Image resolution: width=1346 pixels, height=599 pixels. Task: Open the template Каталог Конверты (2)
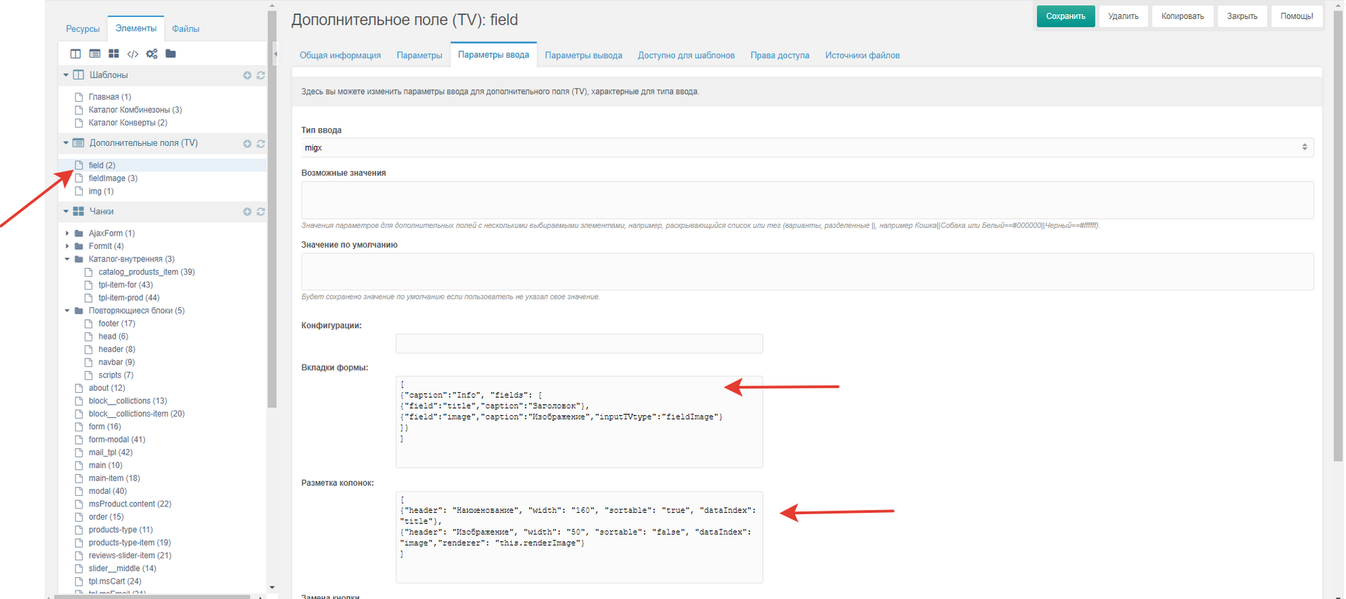128,123
